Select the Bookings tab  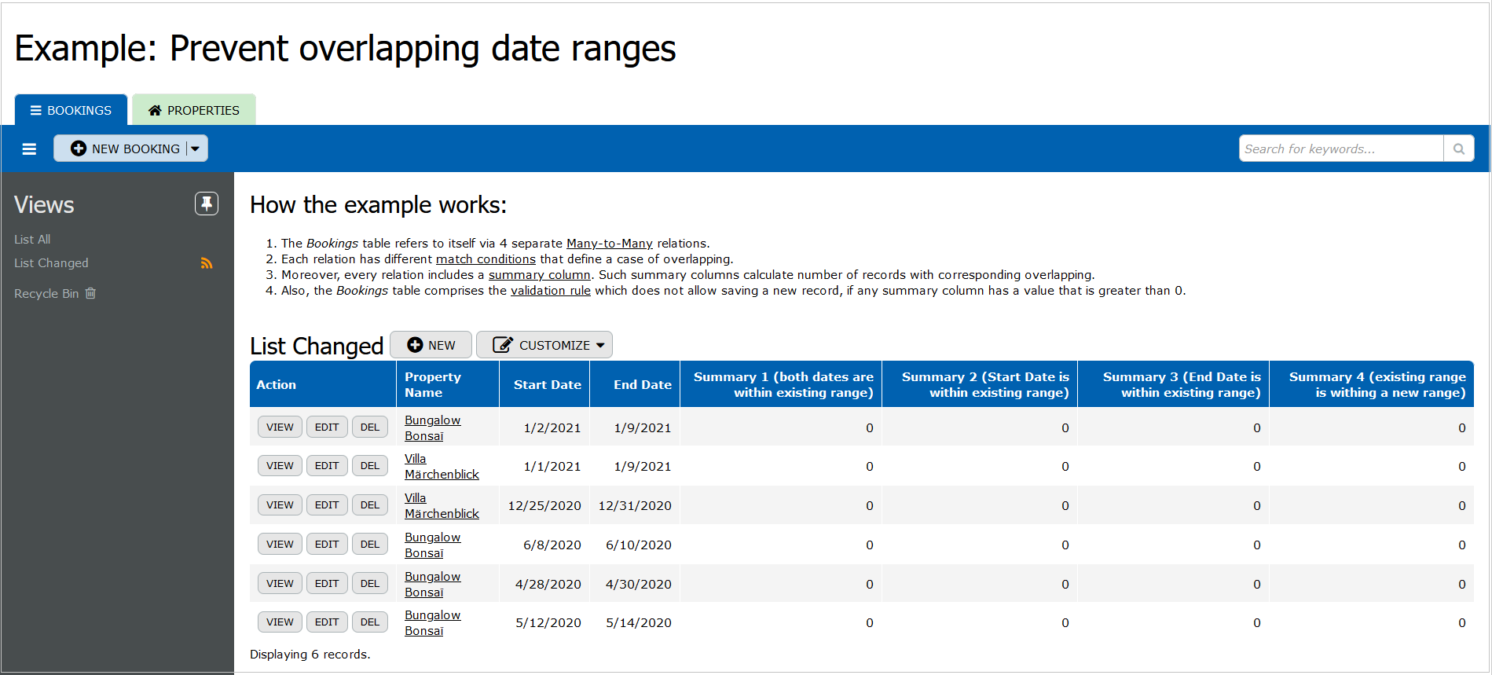[x=71, y=110]
